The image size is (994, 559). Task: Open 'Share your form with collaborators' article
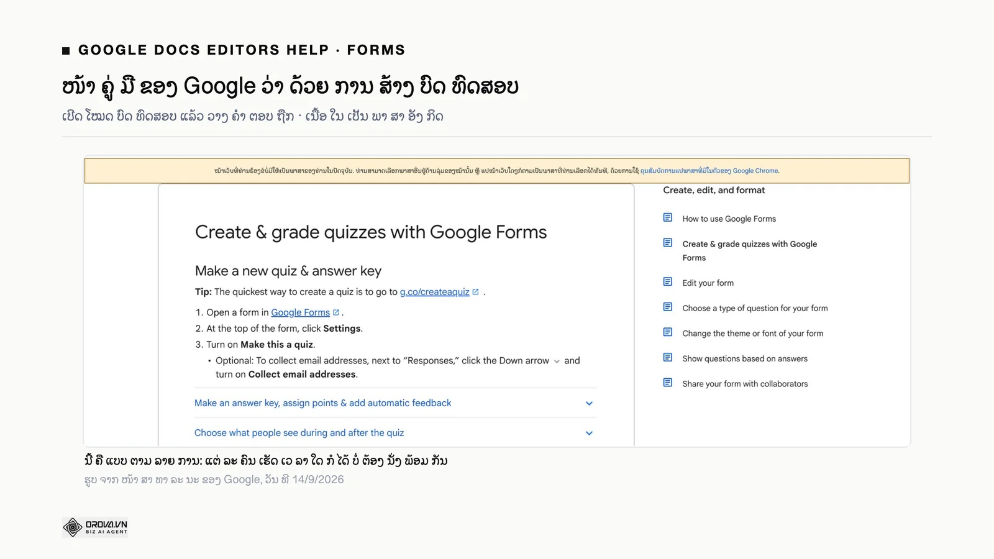click(745, 384)
